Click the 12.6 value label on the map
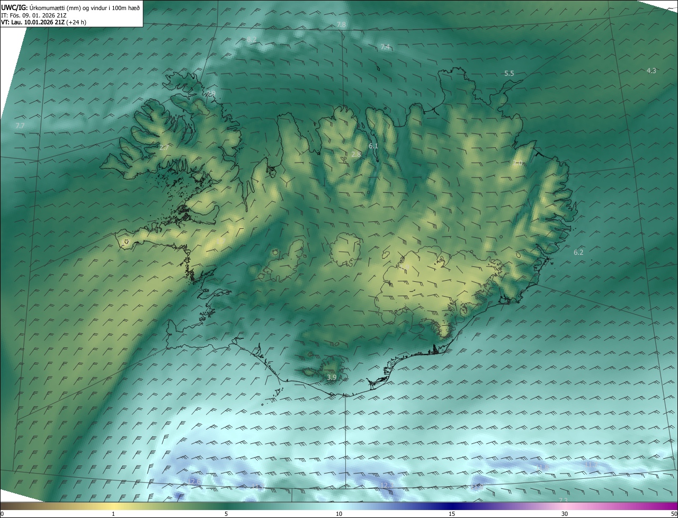 pos(193,481)
